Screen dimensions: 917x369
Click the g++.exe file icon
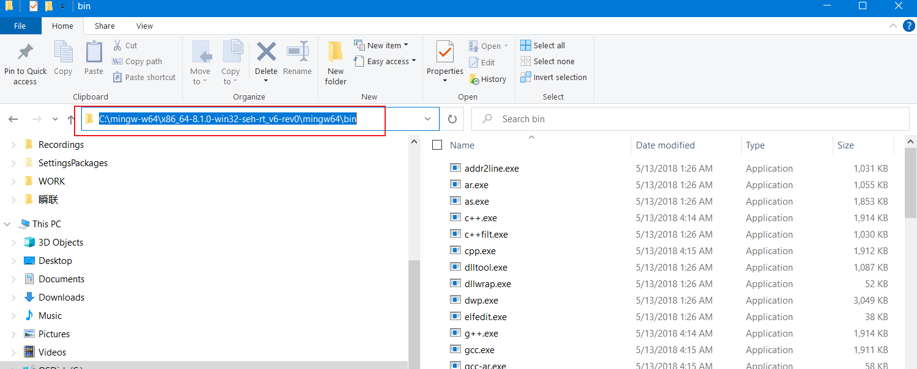455,333
